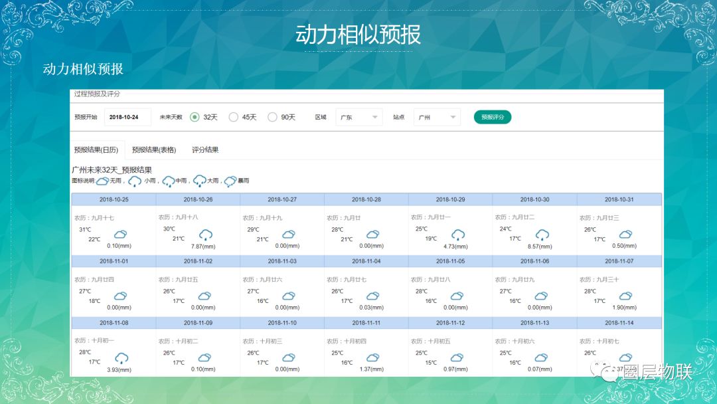Screen dimensions: 717x404
Task: Click the 2018-10-25 date header
Action: 114,199
